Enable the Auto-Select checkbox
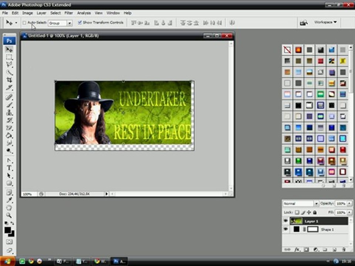Image resolution: width=355 pixels, height=266 pixels. click(24, 23)
